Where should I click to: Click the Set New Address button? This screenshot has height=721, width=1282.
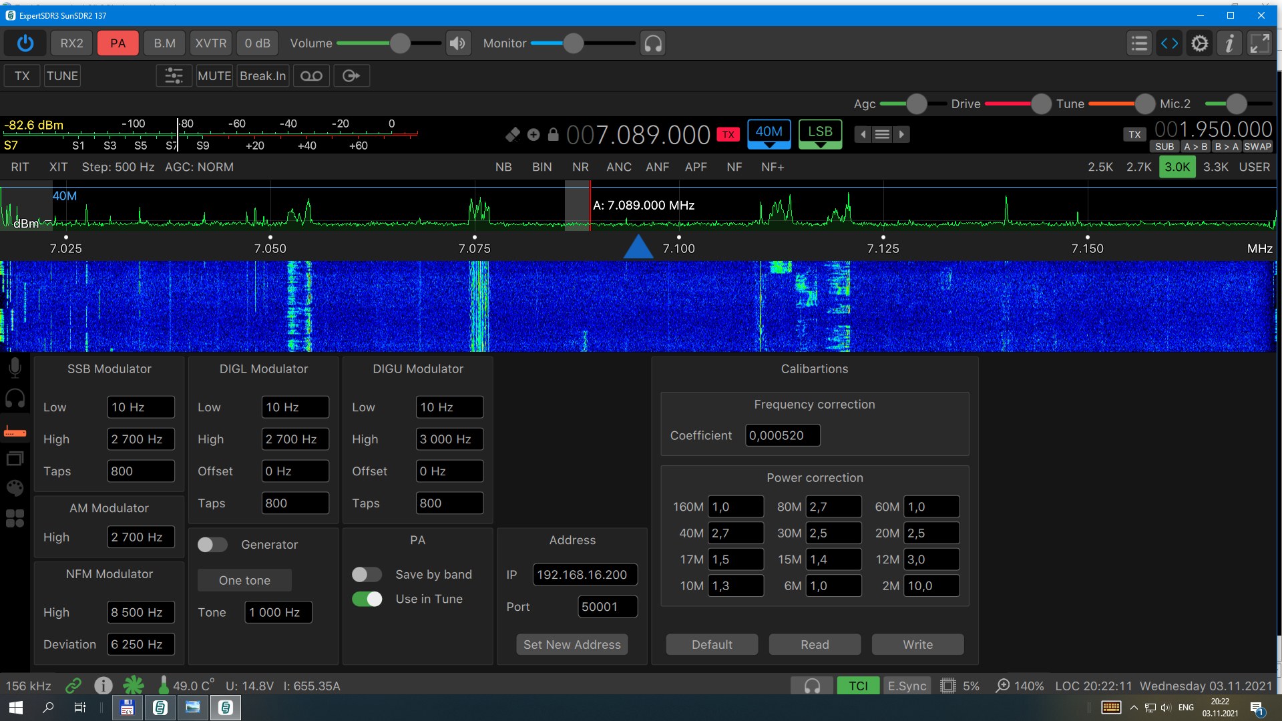pyautogui.click(x=572, y=645)
